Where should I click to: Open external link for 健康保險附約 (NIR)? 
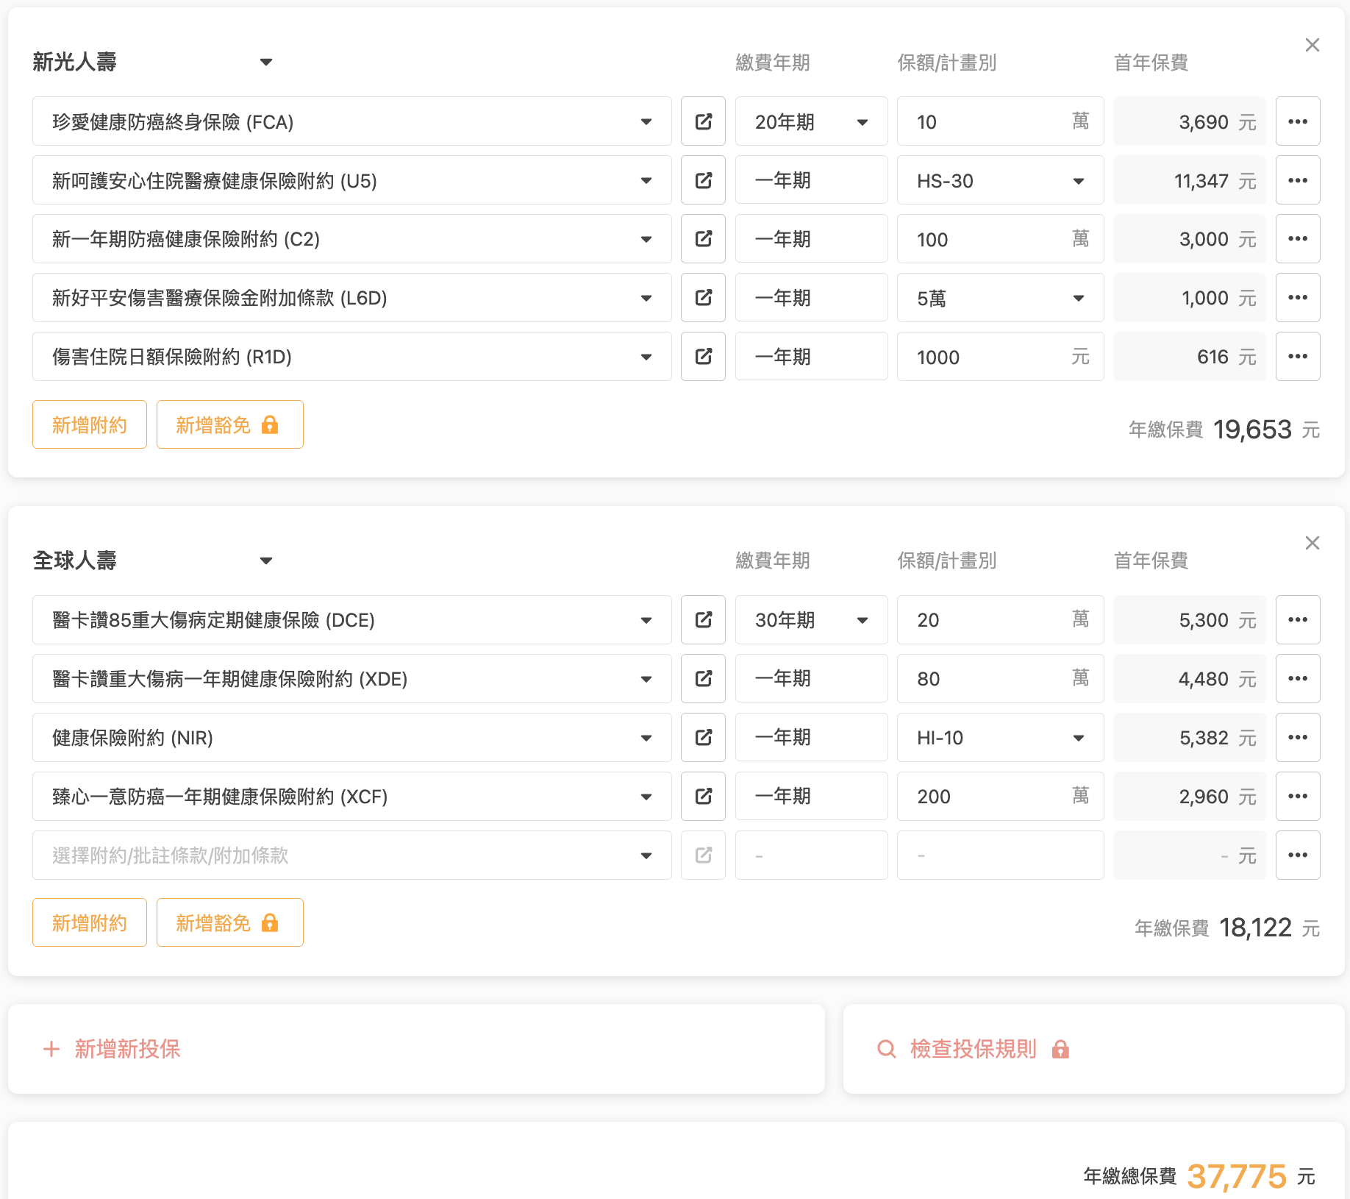pyautogui.click(x=703, y=738)
